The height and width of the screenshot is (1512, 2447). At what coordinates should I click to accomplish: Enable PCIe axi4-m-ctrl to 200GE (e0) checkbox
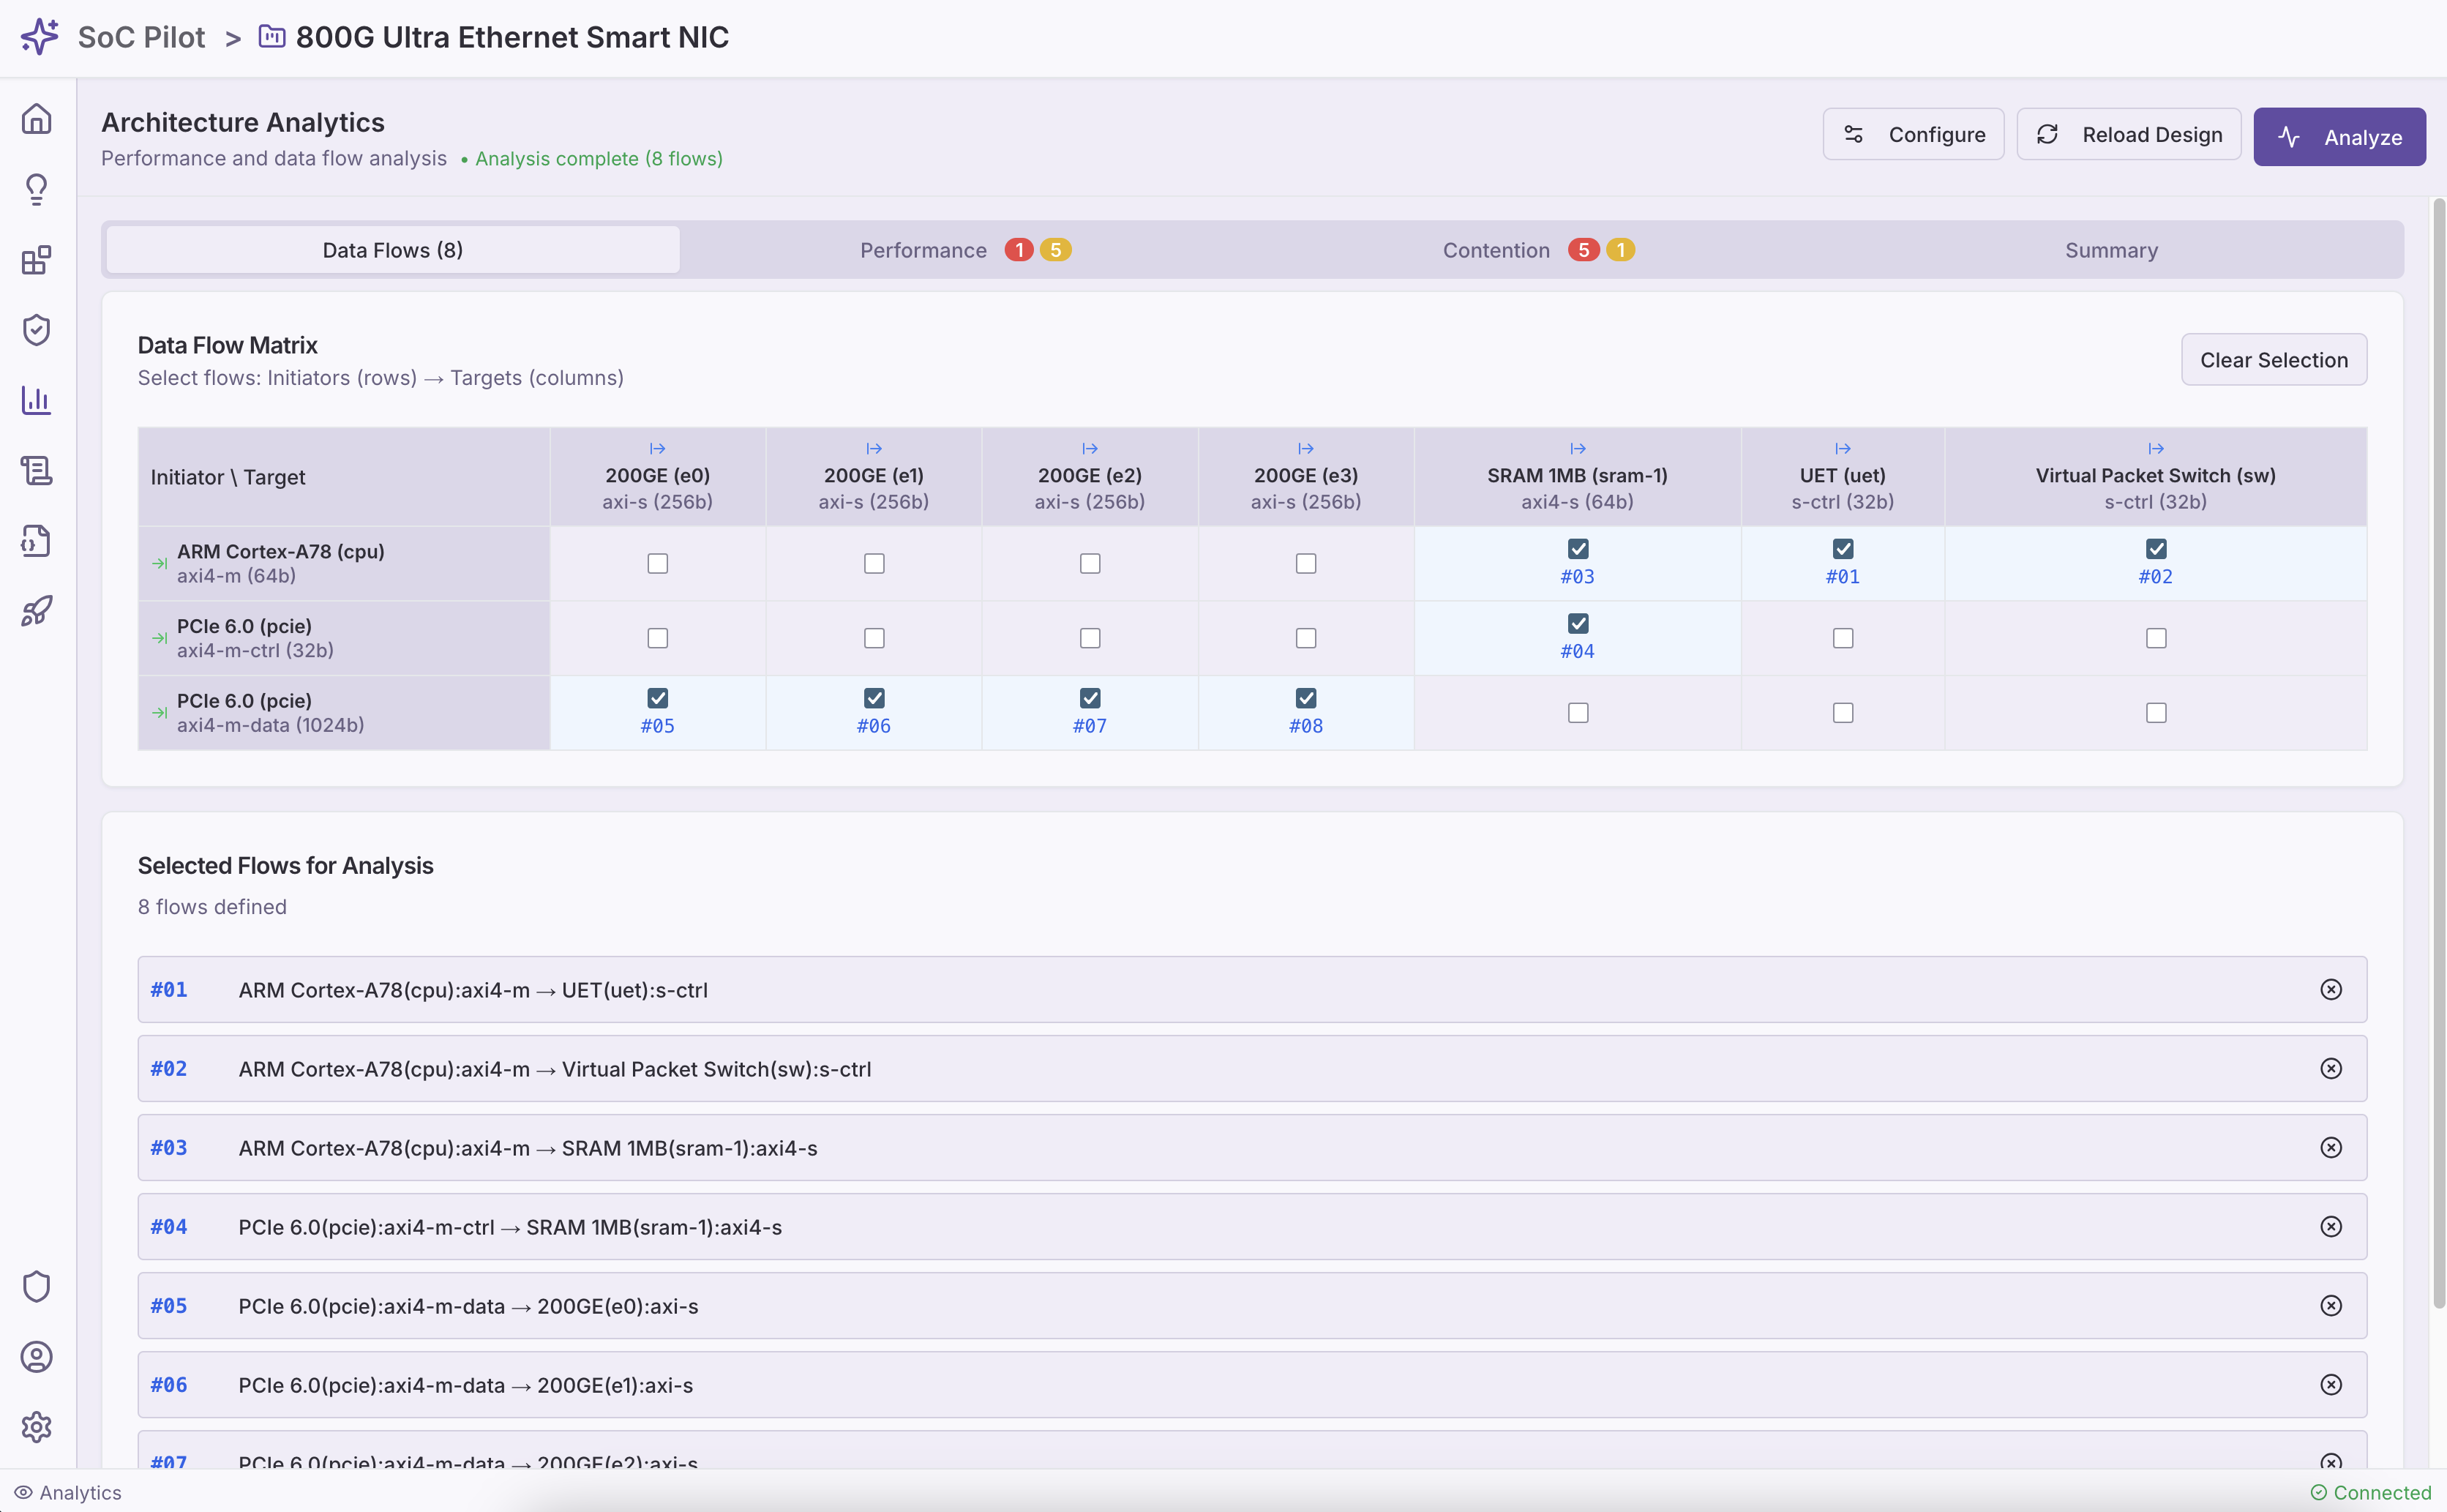(x=656, y=638)
